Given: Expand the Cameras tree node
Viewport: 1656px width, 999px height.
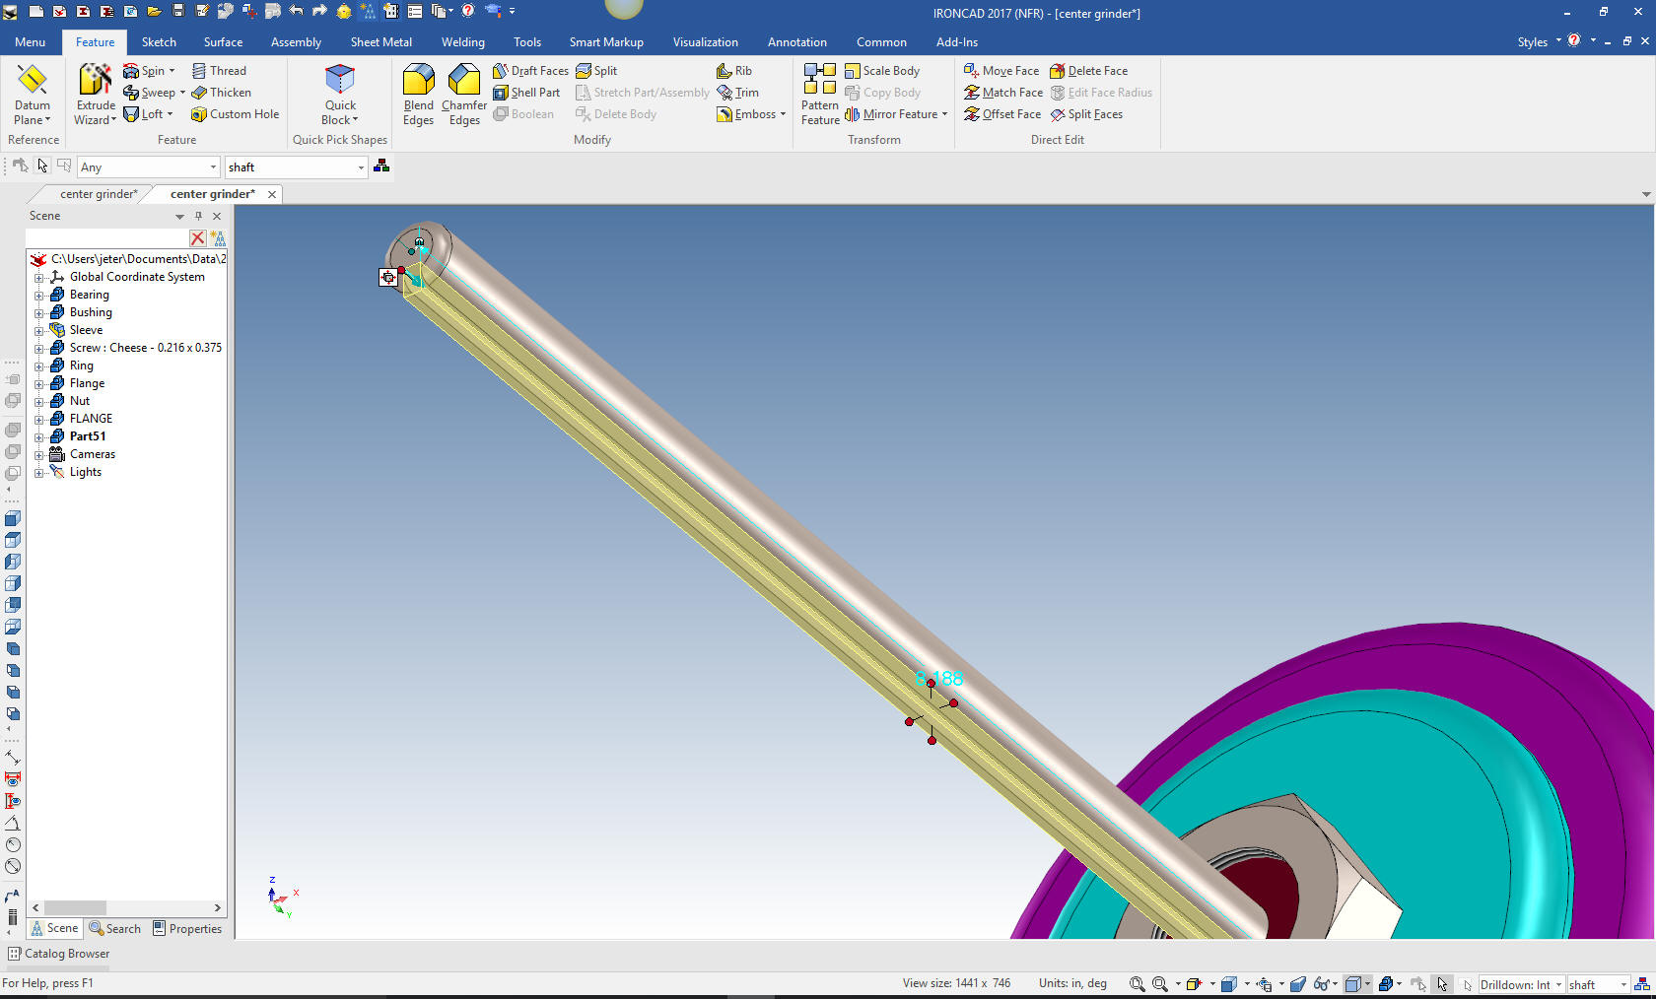Looking at the screenshot, I should tap(39, 455).
